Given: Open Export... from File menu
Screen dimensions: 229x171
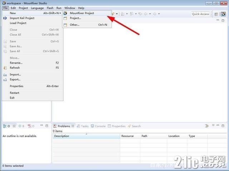Looking at the screenshot, I should point(33,79).
